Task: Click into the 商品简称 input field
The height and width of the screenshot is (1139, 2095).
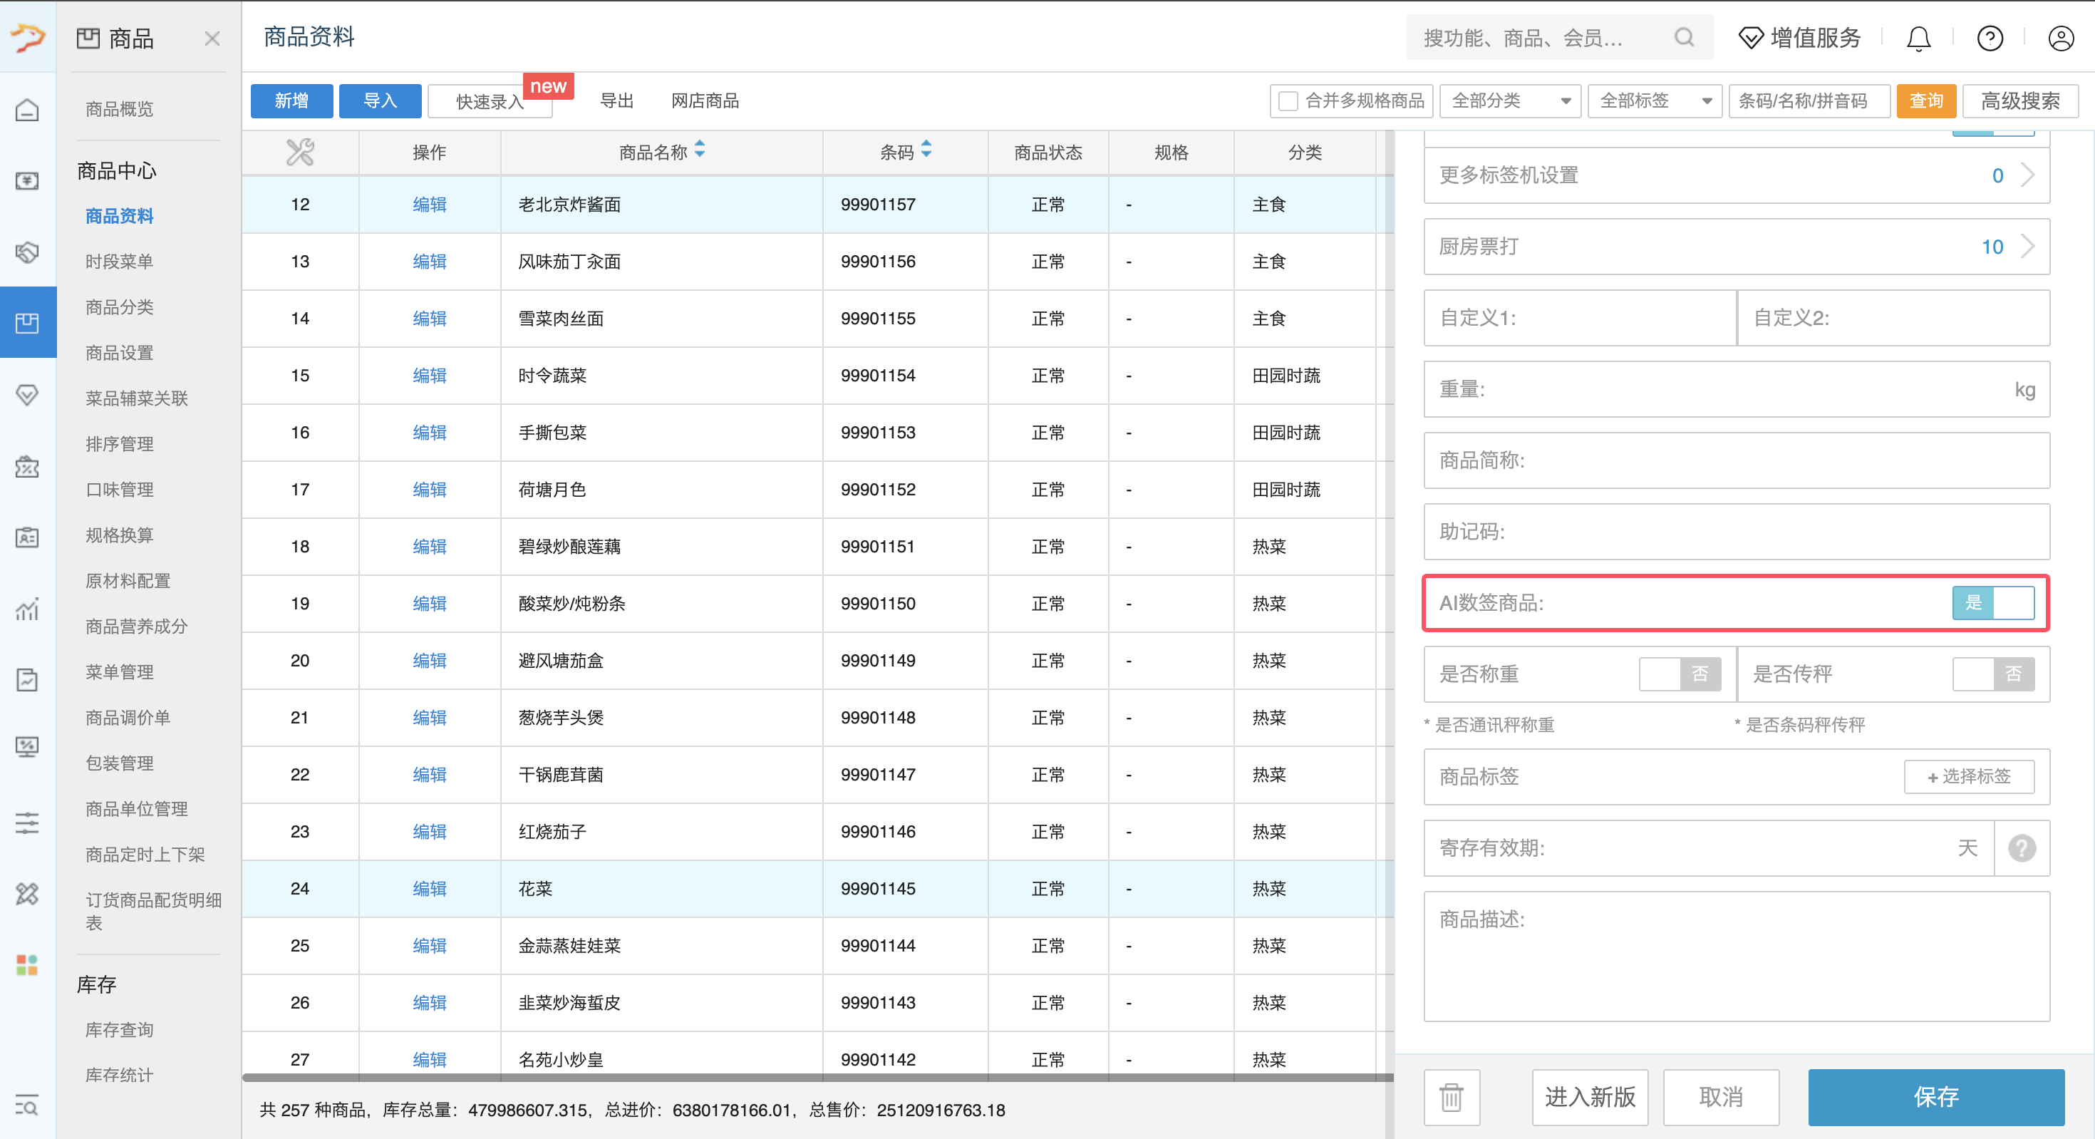Action: coord(1737,461)
